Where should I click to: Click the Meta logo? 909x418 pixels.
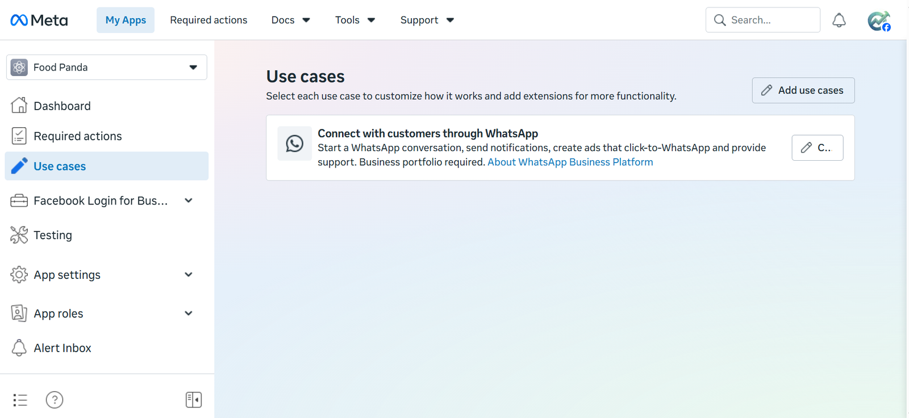[39, 20]
